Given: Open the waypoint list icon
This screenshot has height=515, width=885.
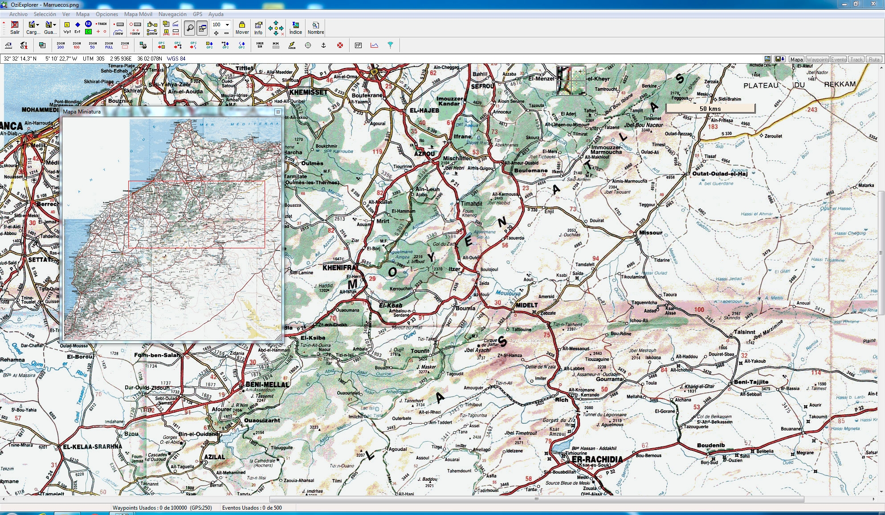Looking at the screenshot, I should [166, 24].
